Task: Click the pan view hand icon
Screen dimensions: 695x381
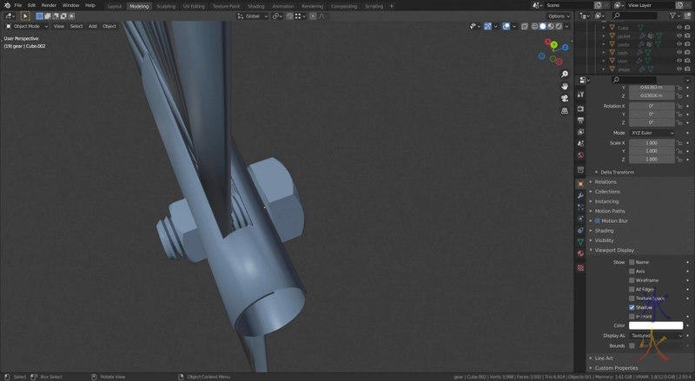Action: click(565, 87)
